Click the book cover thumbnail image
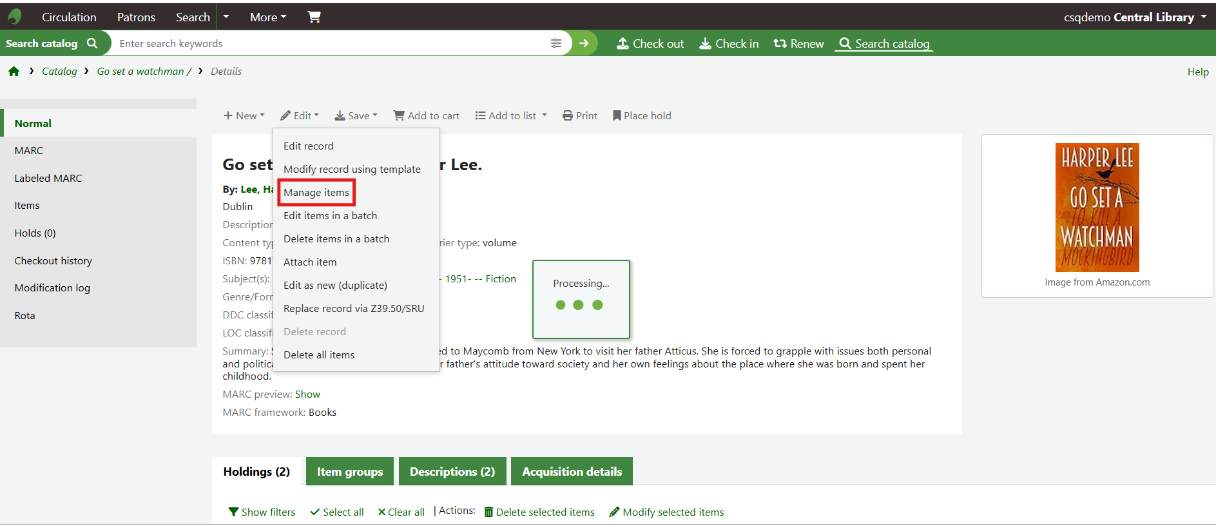 [x=1096, y=208]
